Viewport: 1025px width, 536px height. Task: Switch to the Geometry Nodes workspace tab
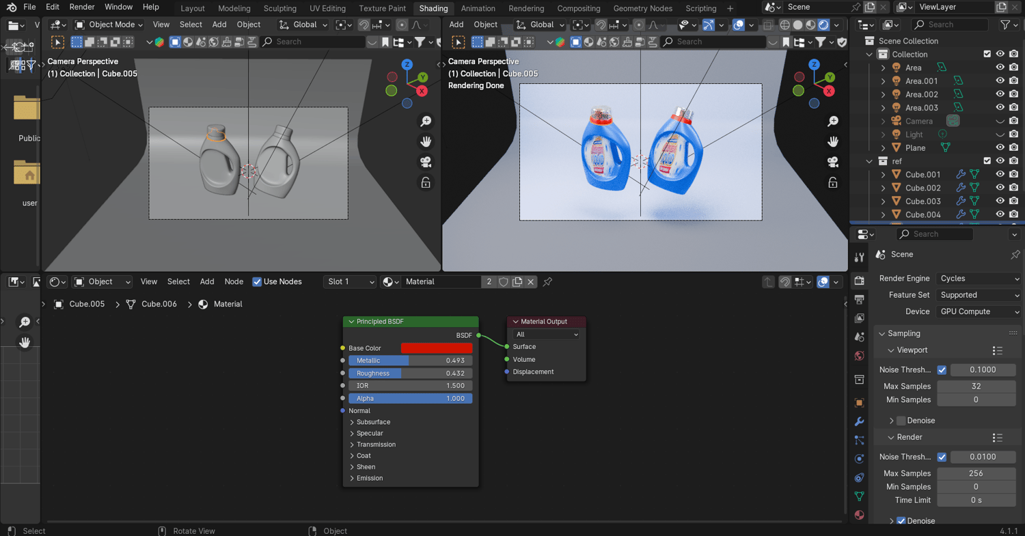coord(643,8)
